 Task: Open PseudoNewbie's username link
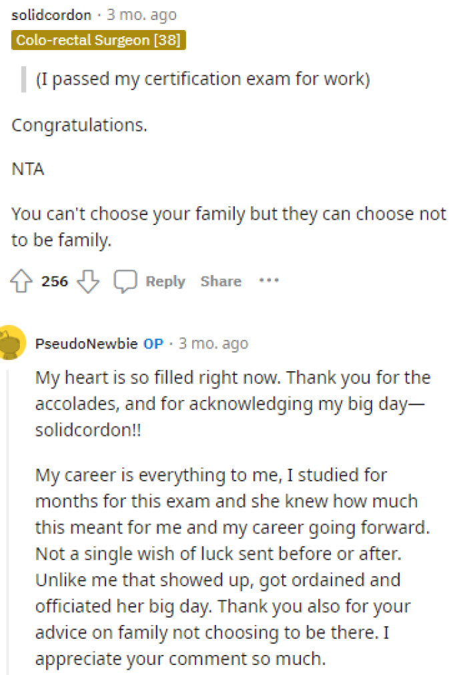87,343
